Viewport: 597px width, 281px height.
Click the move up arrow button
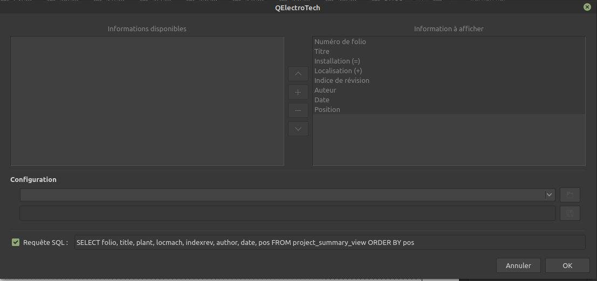(x=298, y=74)
